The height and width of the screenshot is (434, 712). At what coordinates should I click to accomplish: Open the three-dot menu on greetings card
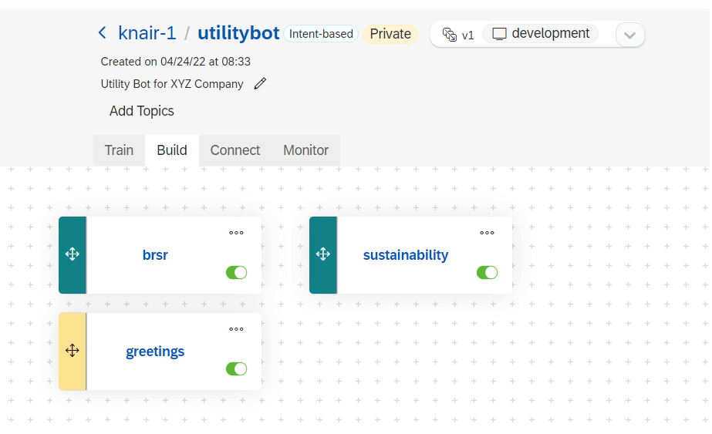coord(236,329)
